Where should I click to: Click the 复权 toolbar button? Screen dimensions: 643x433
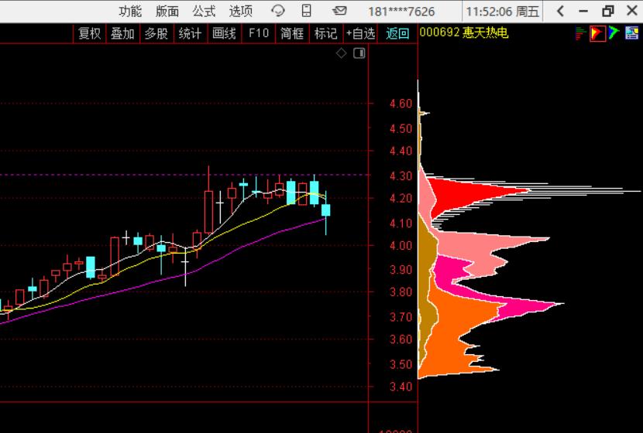tap(89, 33)
